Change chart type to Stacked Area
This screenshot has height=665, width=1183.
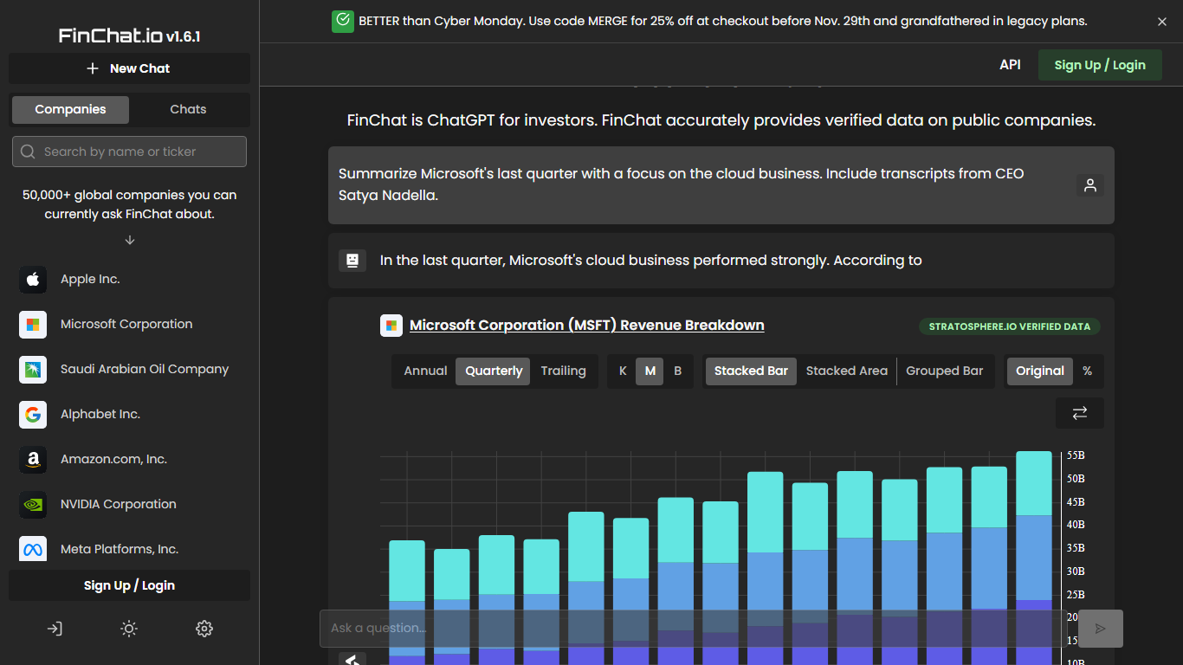pyautogui.click(x=846, y=371)
